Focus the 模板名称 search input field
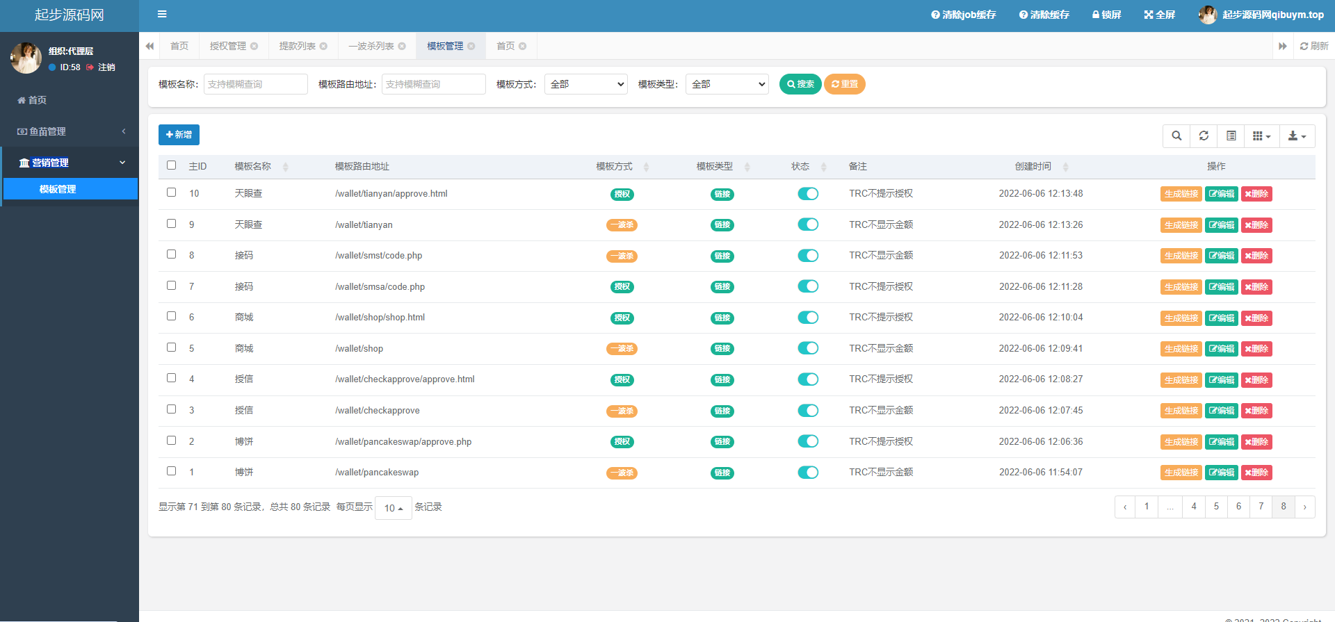The width and height of the screenshot is (1335, 622). point(255,84)
